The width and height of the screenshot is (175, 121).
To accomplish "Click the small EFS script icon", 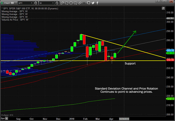I will pos(84,3).
